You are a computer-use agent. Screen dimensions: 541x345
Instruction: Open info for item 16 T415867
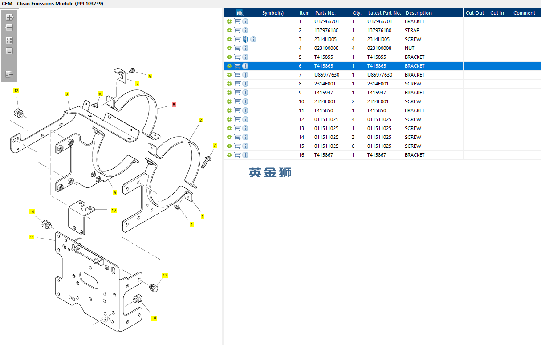point(245,155)
